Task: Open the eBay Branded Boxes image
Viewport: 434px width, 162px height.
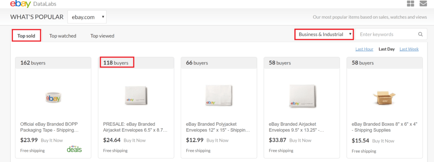Action: [384, 98]
